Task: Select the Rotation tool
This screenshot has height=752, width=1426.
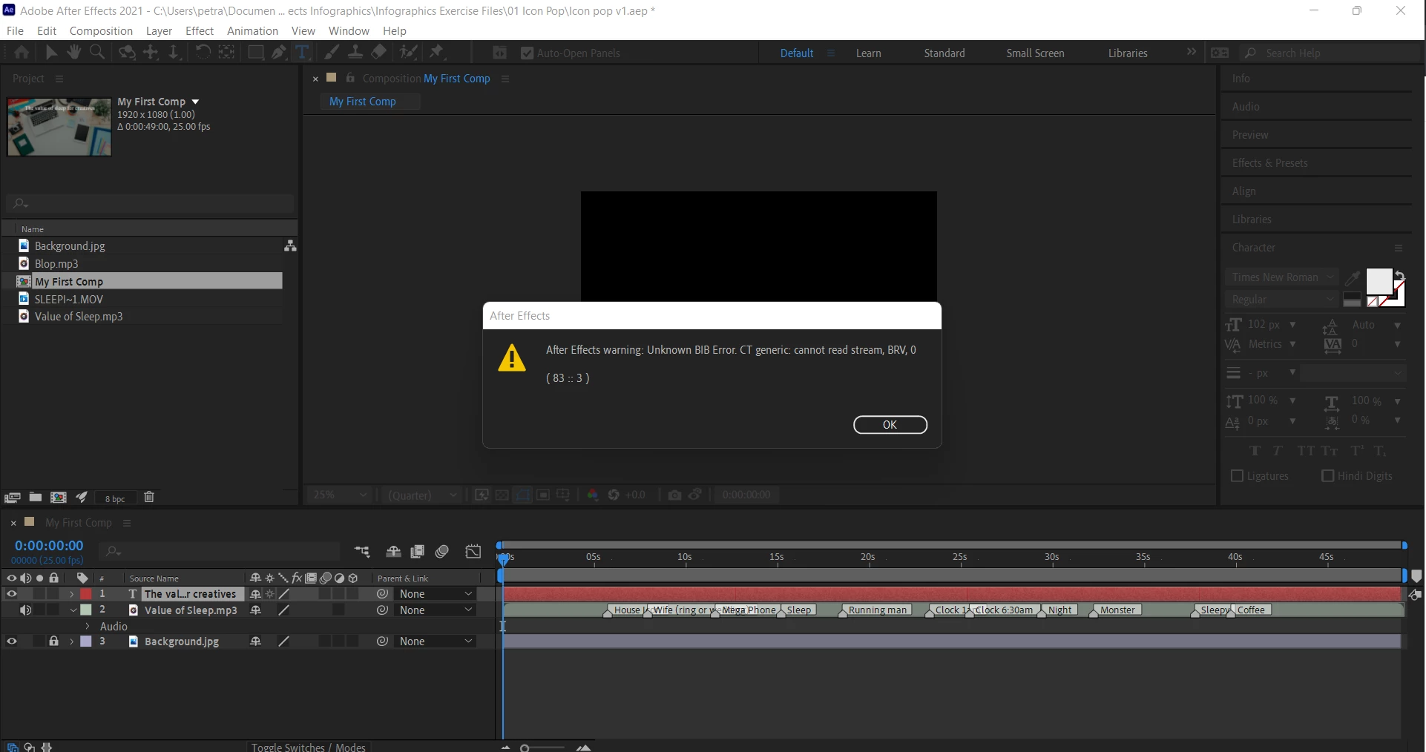Action: [203, 53]
